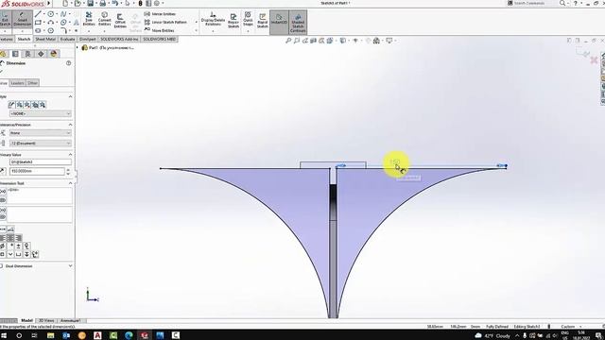Image resolution: width=605 pixels, height=340 pixels.
Task: Open the Model tab at the bottom
Action: tap(26, 321)
